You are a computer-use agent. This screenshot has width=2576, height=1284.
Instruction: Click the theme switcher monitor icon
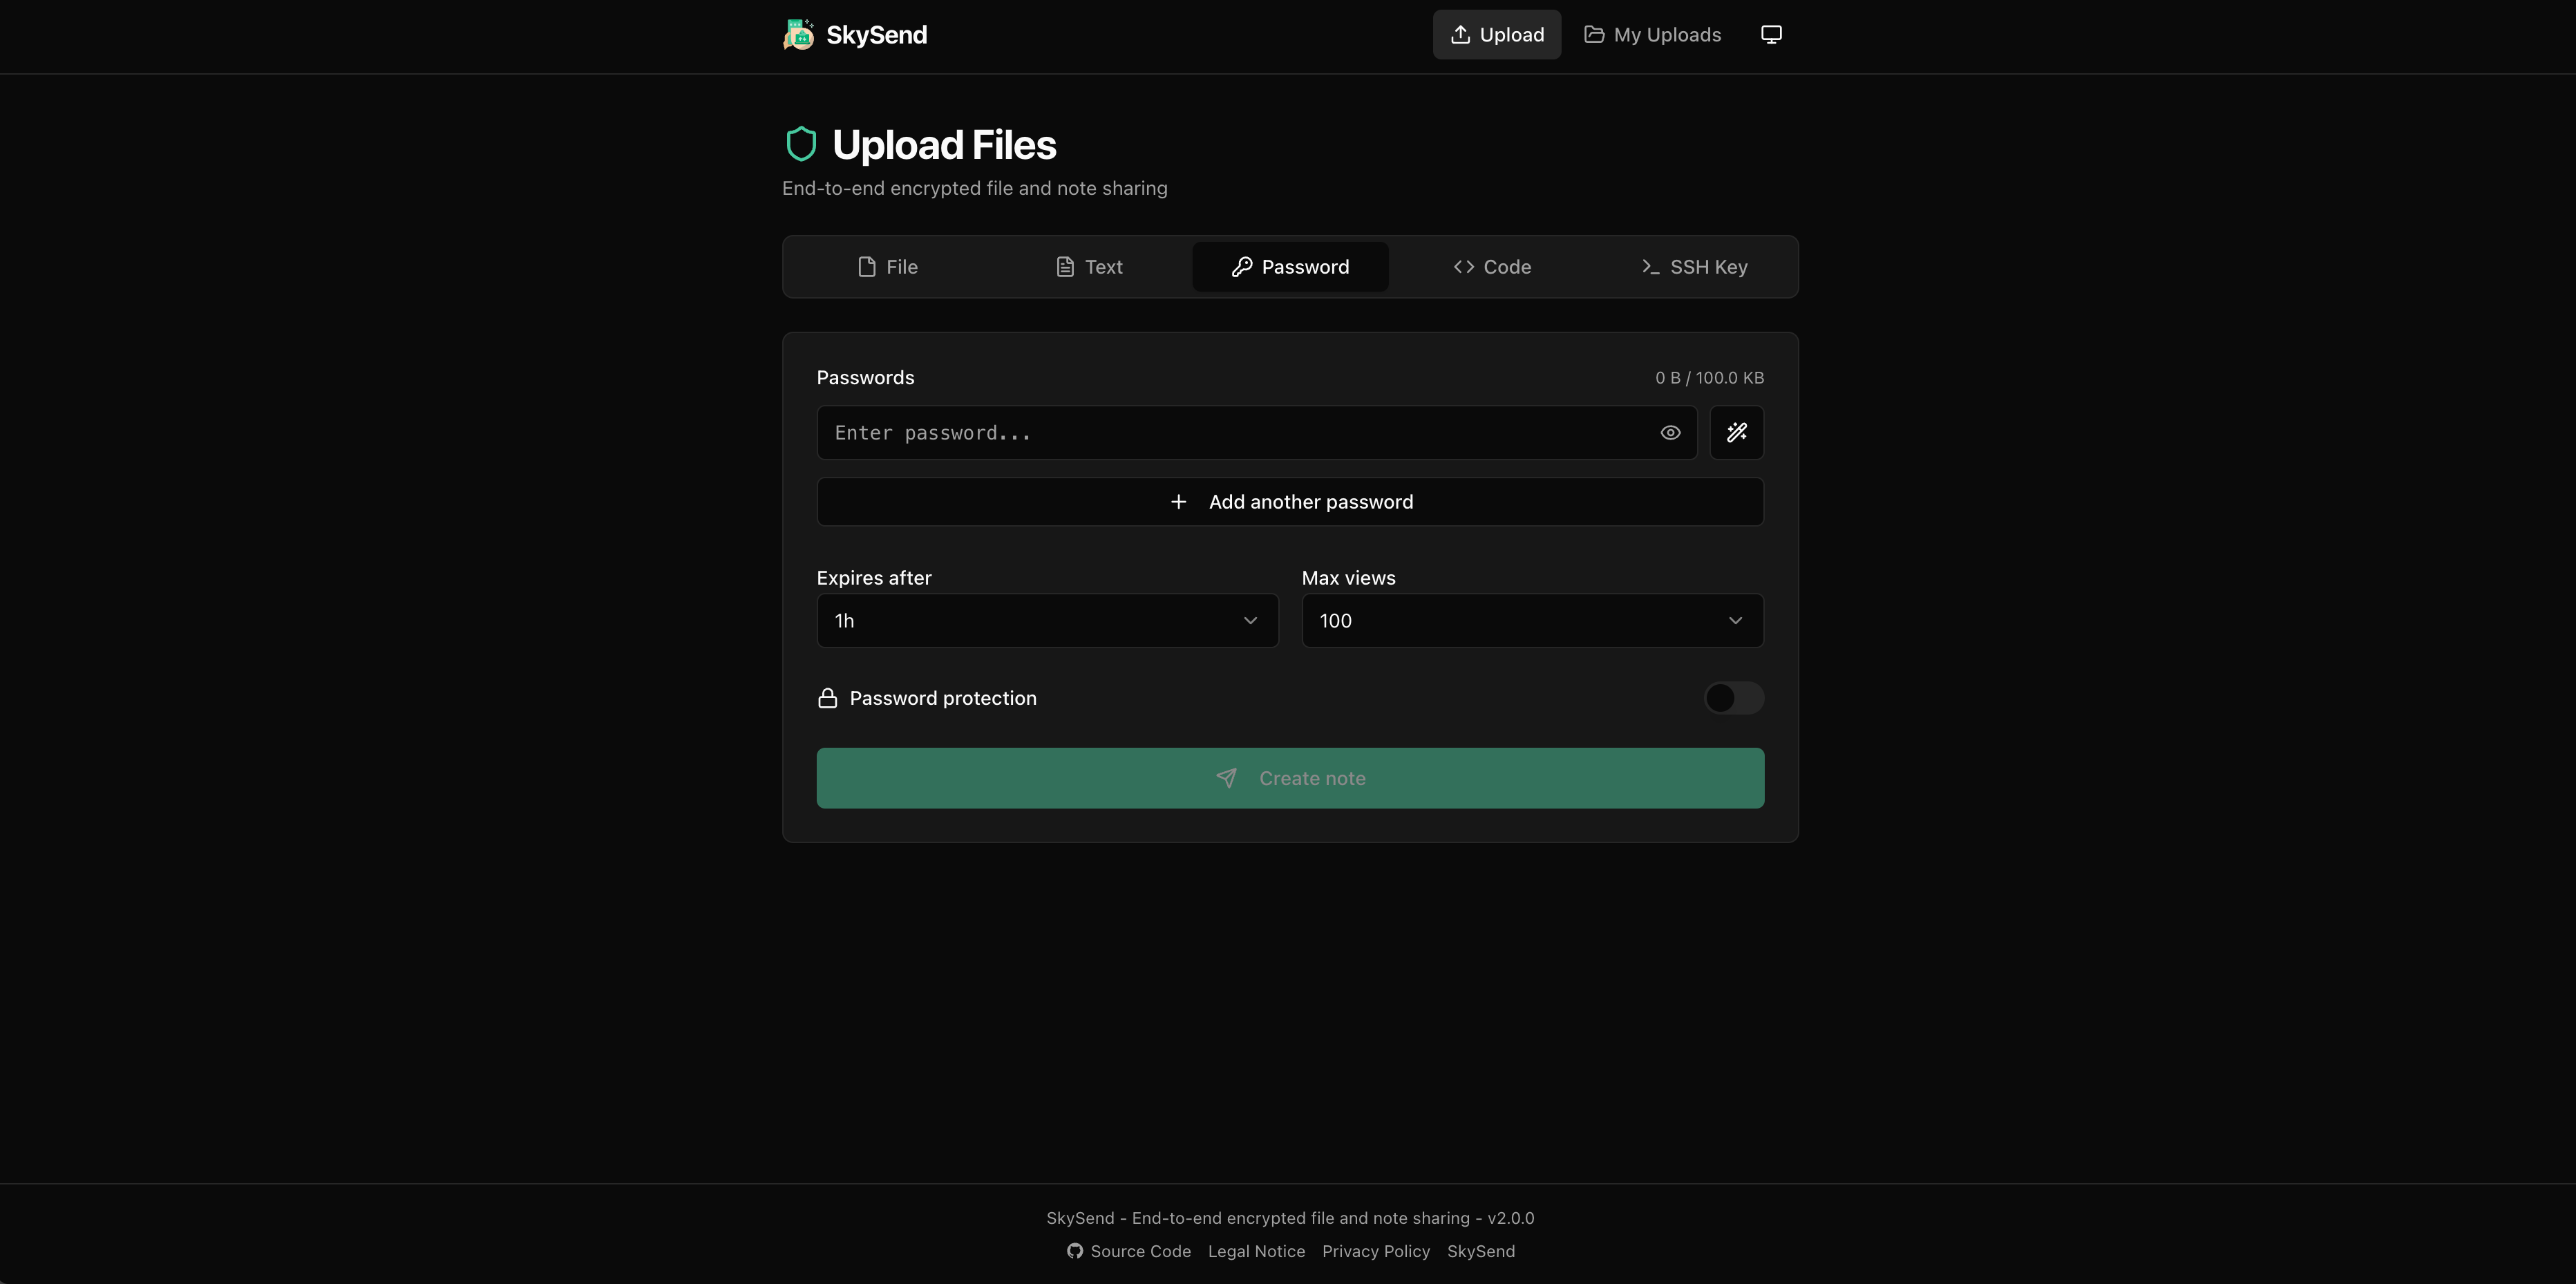1771,34
